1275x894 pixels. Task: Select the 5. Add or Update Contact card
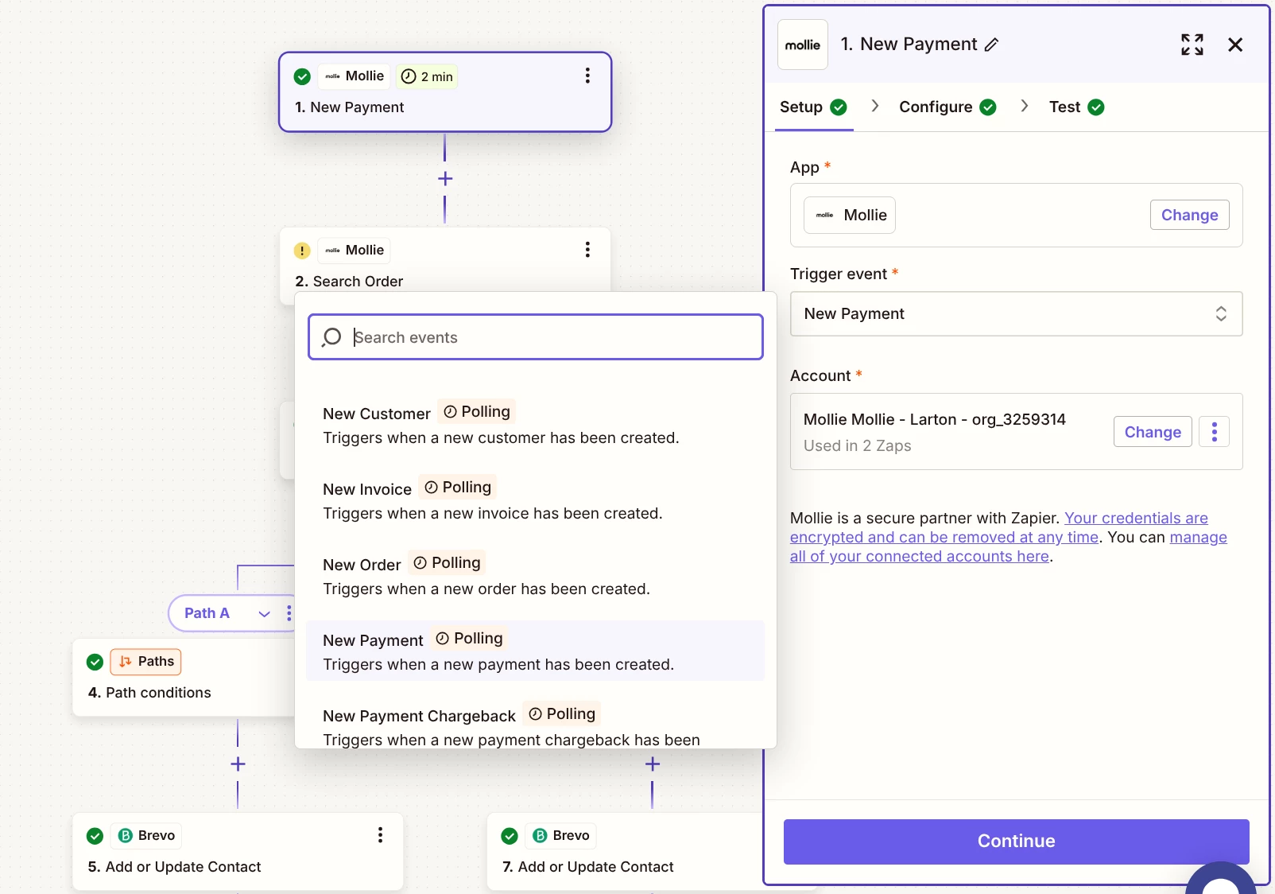point(238,851)
